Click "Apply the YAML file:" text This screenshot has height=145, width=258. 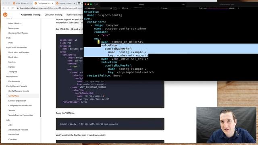[x=65, y=113]
